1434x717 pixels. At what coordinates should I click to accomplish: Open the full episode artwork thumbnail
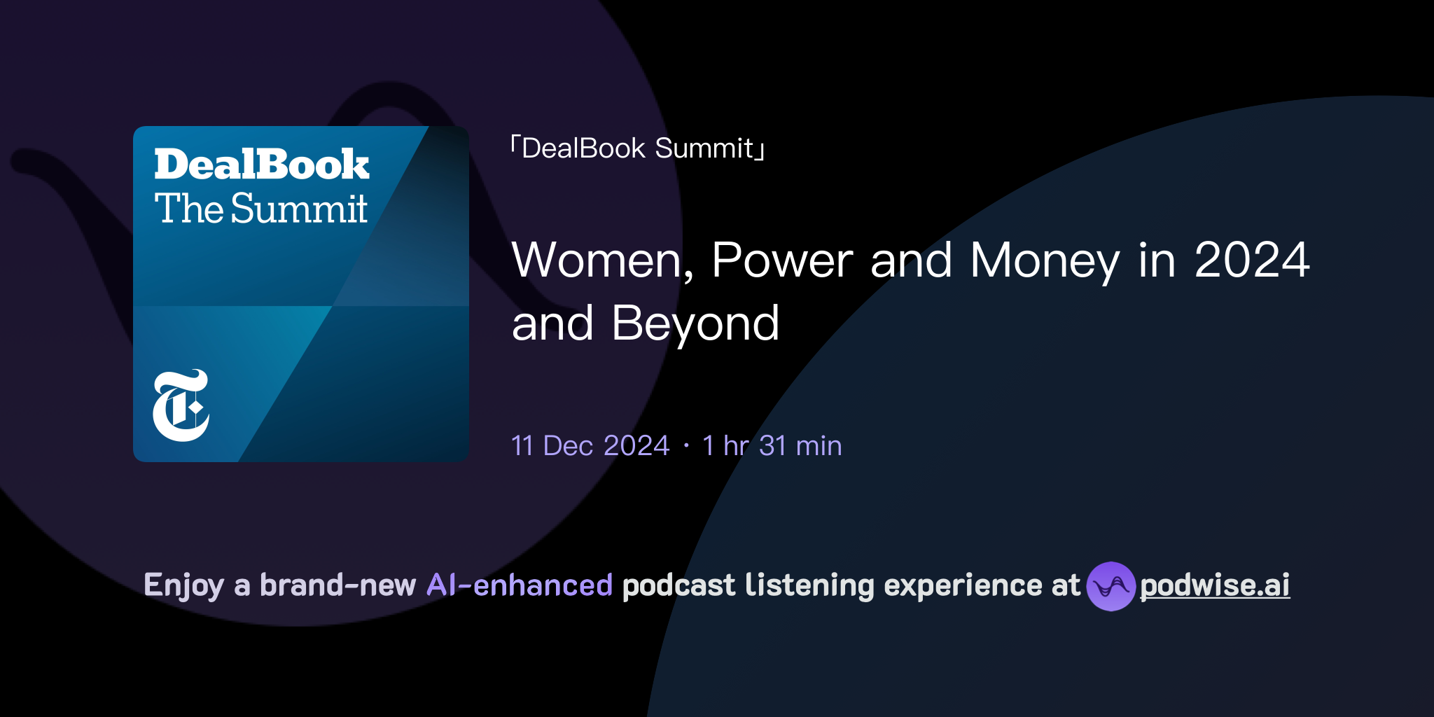coord(300,293)
